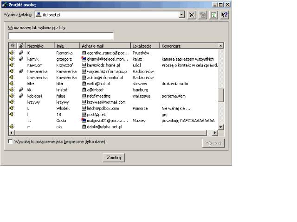Sort list by Imię column
This screenshot has height=222, width=297.
click(67, 46)
